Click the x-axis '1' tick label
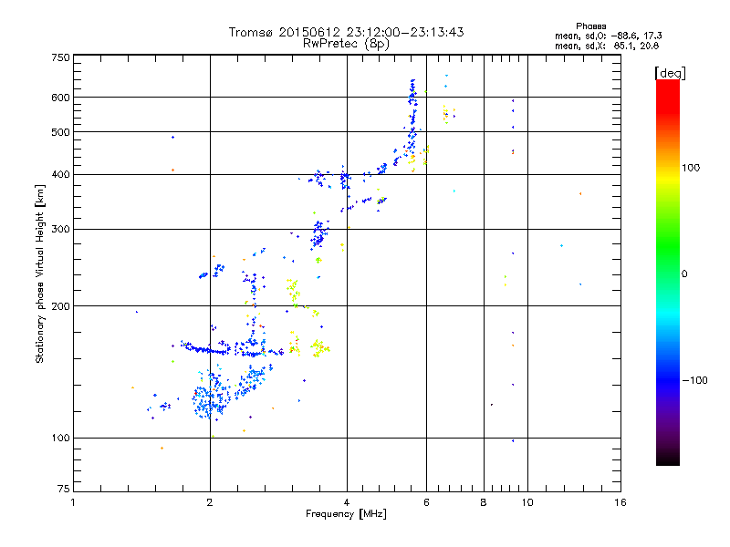The height and width of the screenshot is (547, 730). tap(73, 502)
